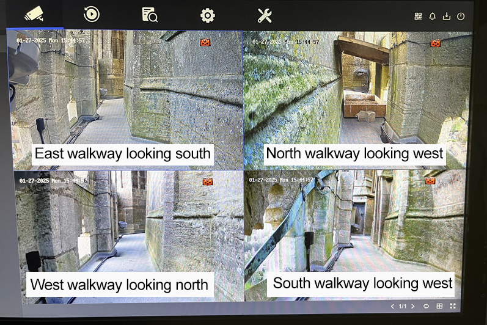Click the power/shutdown icon
Viewport: 487px width, 325px height.
pos(461,16)
